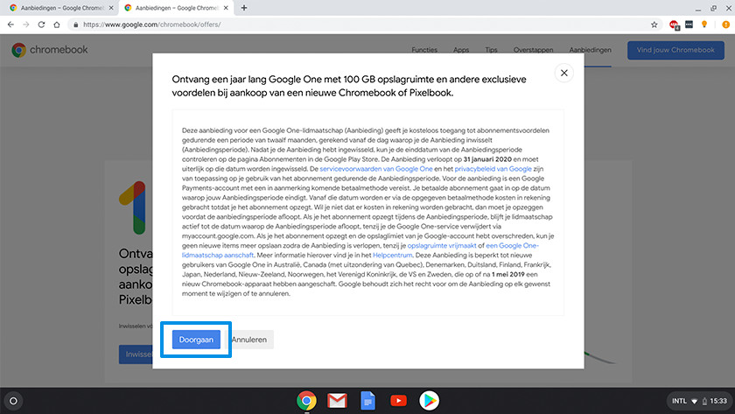Select Functies in the navigation menu

tap(424, 50)
